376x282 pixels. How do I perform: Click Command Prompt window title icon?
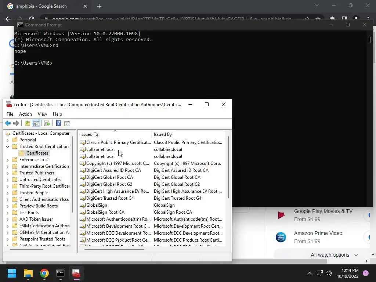20,25
